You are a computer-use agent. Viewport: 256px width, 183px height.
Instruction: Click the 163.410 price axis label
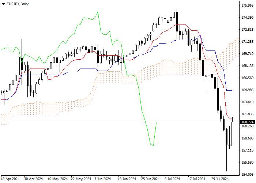click(247, 102)
